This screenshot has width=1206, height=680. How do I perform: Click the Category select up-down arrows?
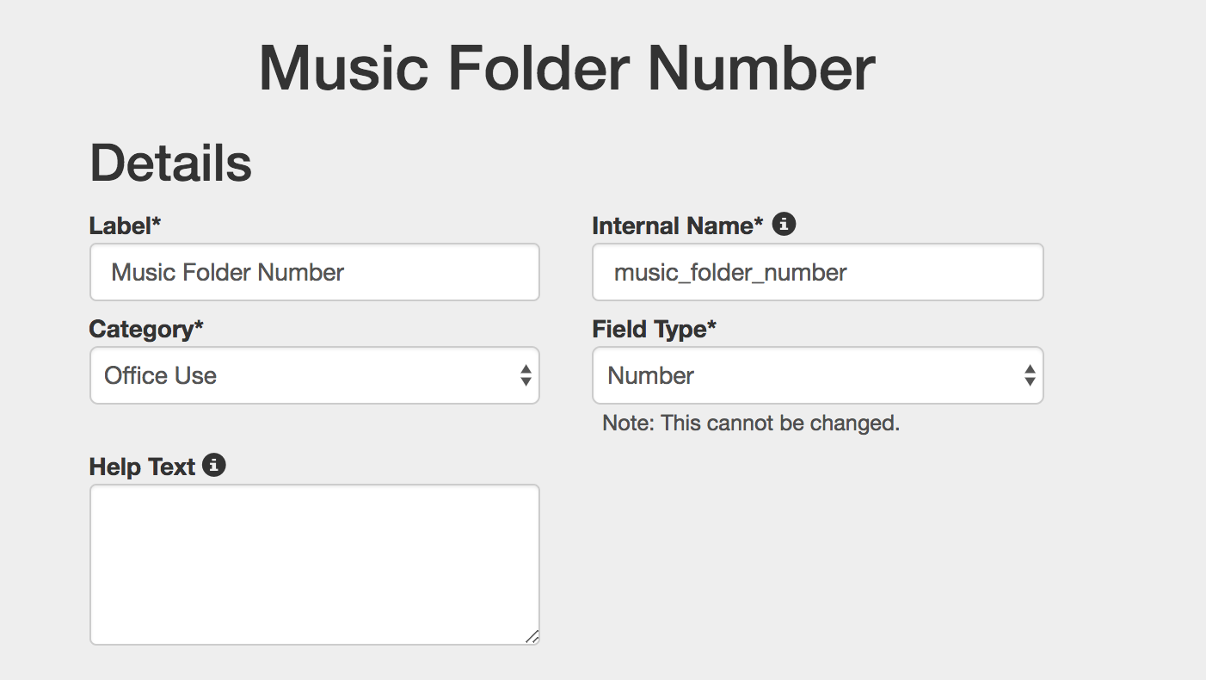[526, 375]
